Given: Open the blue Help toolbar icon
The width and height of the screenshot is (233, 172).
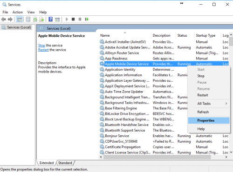Looking at the screenshot, I should (x=51, y=20).
